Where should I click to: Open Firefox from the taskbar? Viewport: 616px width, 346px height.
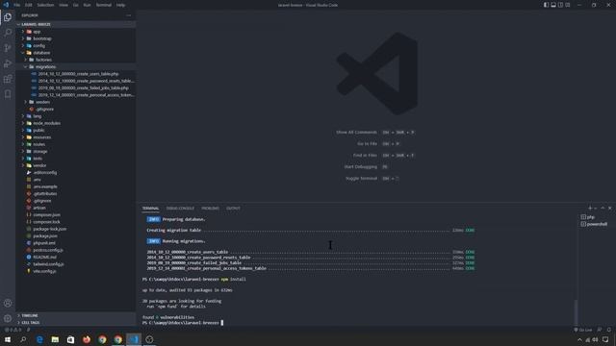pos(87,339)
